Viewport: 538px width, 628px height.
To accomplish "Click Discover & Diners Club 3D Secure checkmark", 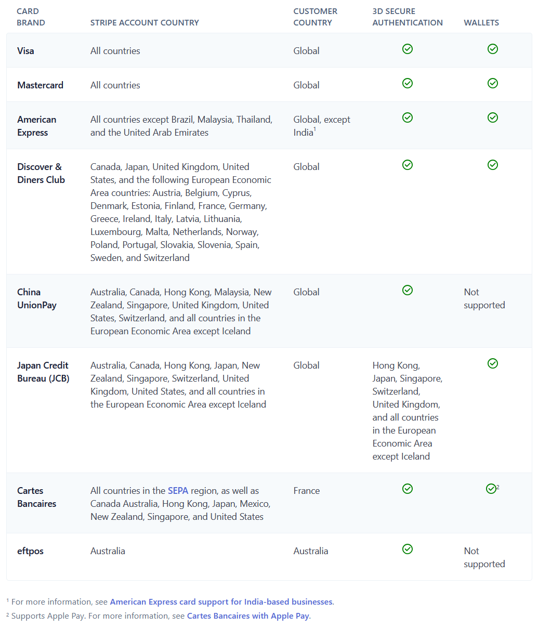I will click(x=408, y=165).
